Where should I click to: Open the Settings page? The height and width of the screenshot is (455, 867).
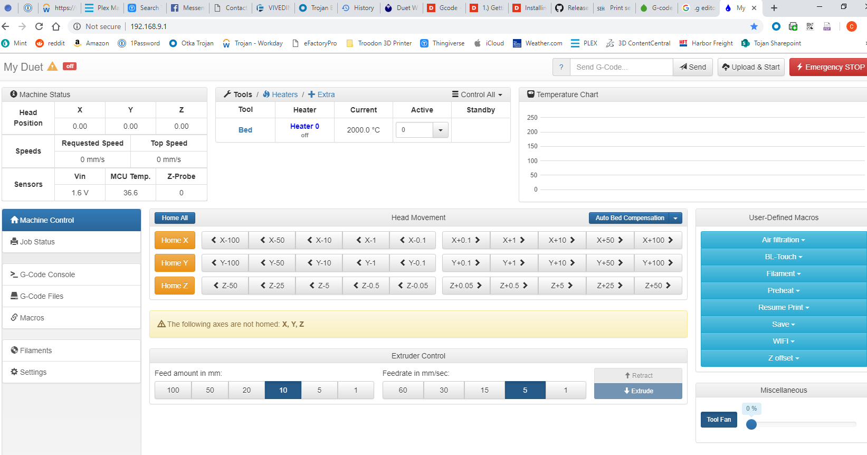click(x=71, y=372)
